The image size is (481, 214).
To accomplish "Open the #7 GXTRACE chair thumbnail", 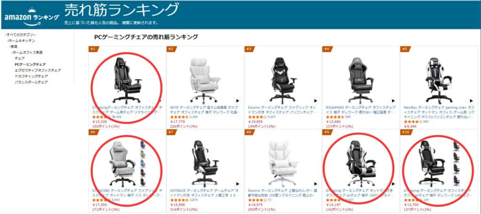I will click(x=205, y=164).
